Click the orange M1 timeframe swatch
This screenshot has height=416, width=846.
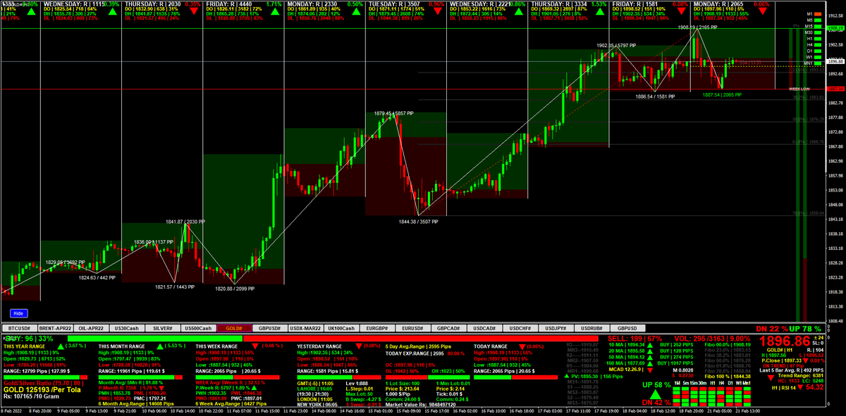tap(818, 14)
